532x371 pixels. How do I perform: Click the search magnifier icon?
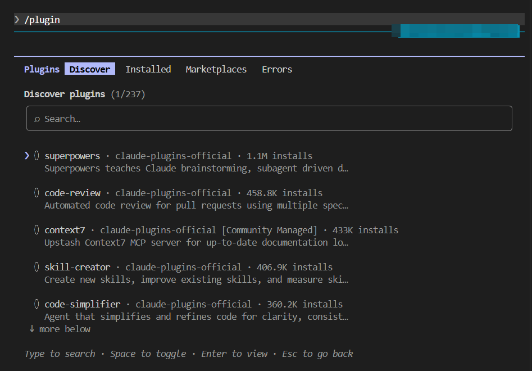37,119
